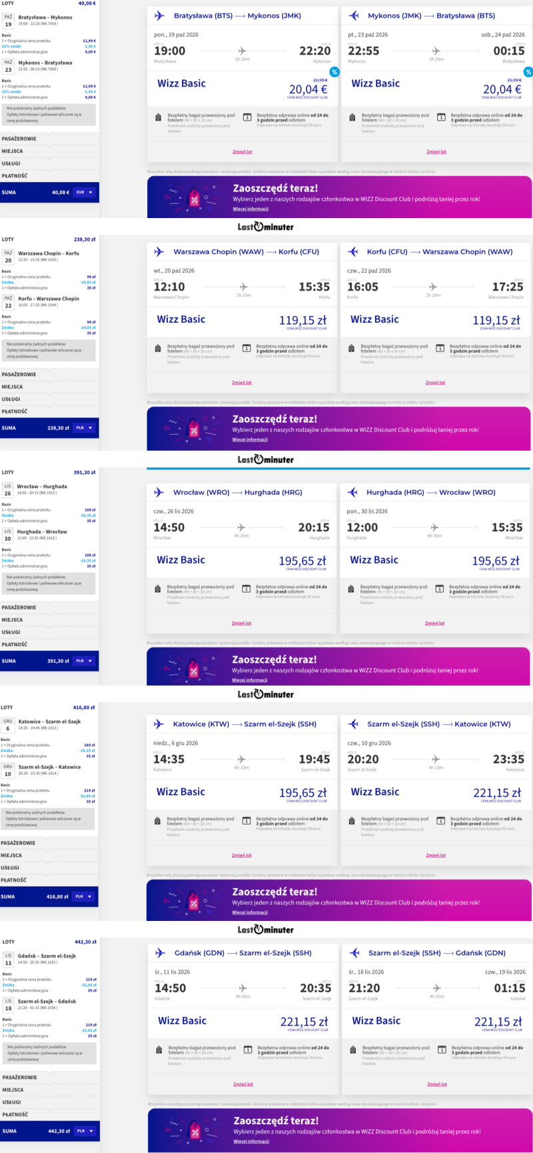Click the PAŹ 19 date badge for Bratysława – Mykonos
The width and height of the screenshot is (533, 1153).
[8, 21]
